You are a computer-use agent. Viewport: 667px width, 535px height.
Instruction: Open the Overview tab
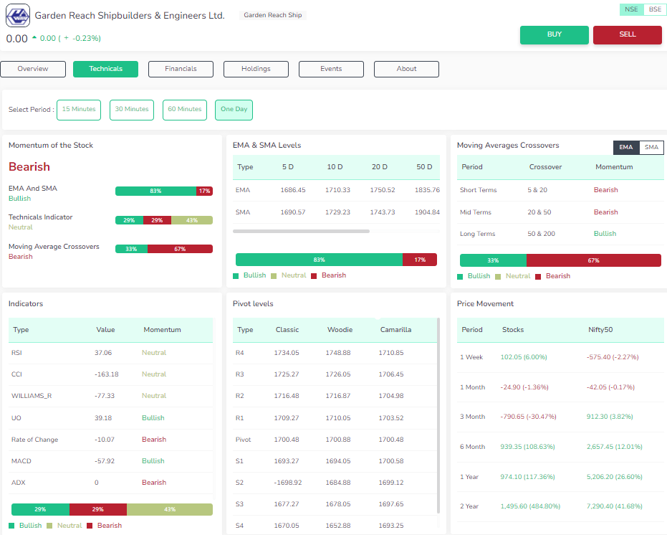(x=33, y=69)
